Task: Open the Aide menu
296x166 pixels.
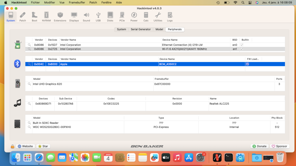Action: [119, 2]
